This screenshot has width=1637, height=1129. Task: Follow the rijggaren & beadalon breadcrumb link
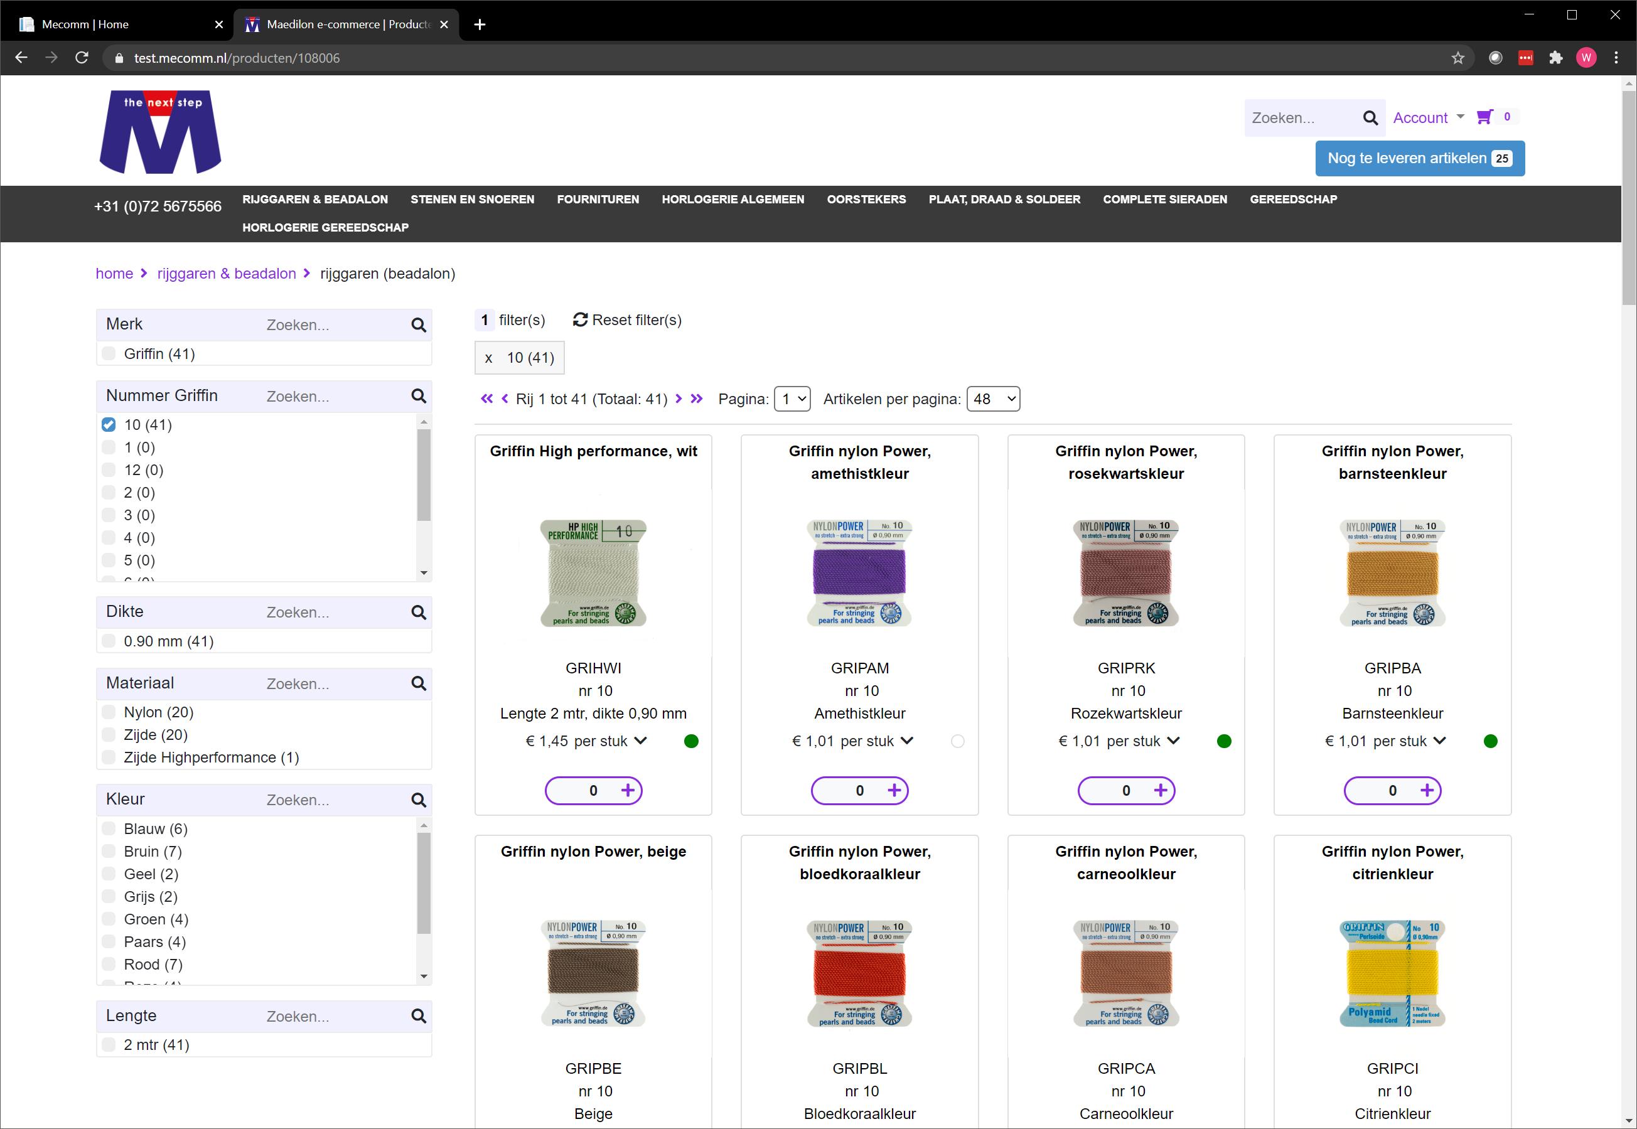227,274
